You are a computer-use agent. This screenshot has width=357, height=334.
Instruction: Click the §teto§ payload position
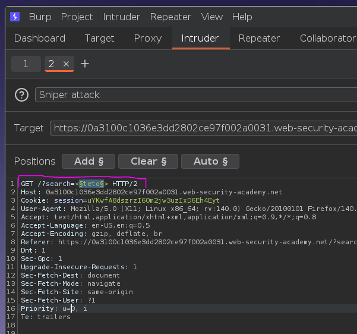91,184
